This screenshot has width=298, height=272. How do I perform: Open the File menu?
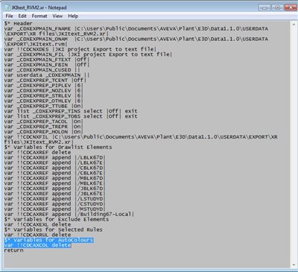click(9, 16)
